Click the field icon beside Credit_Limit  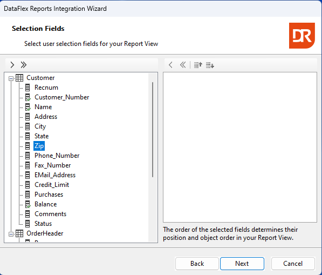tap(28, 185)
